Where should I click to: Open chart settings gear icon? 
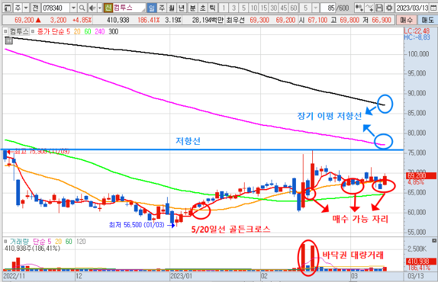click(389, 8)
